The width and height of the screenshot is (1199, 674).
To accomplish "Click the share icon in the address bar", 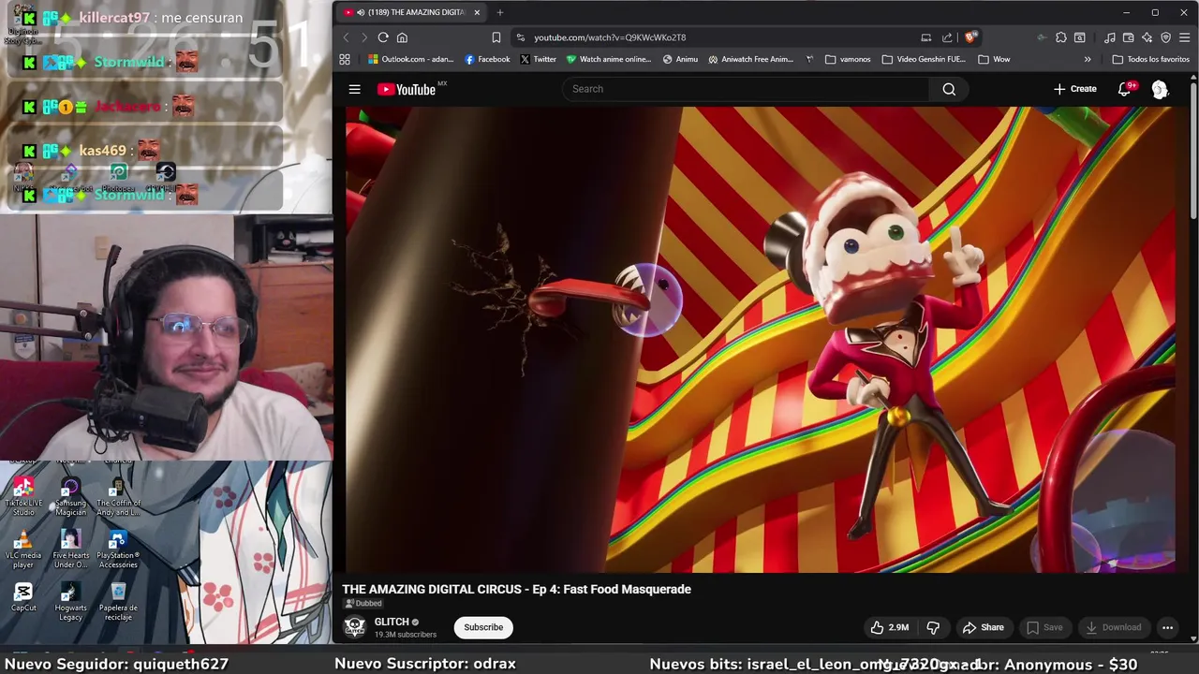I will click(x=947, y=37).
